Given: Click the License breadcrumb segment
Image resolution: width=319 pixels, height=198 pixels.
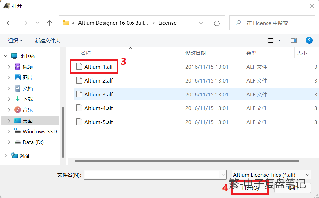Looking at the screenshot, I should (x=167, y=23).
